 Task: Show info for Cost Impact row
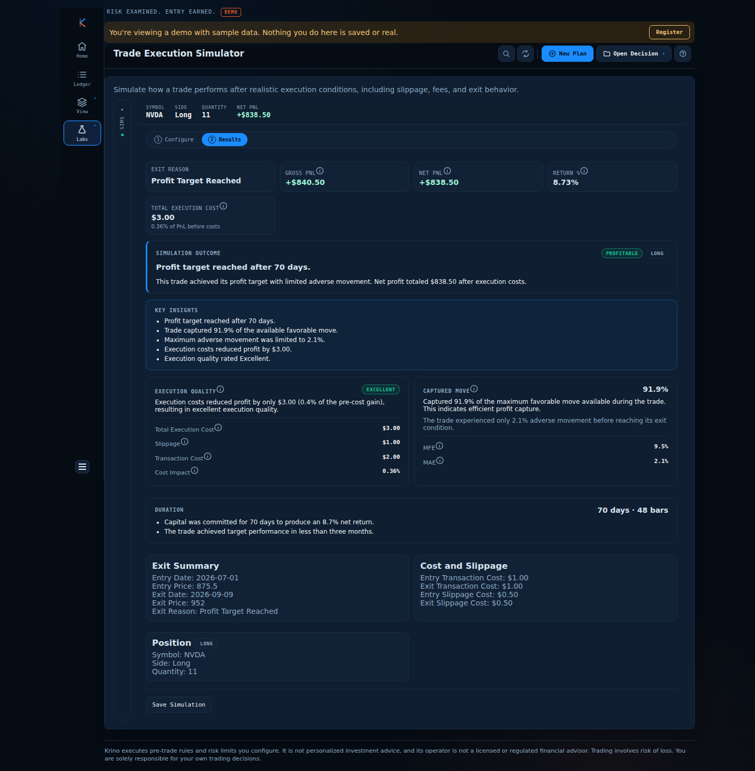click(195, 470)
